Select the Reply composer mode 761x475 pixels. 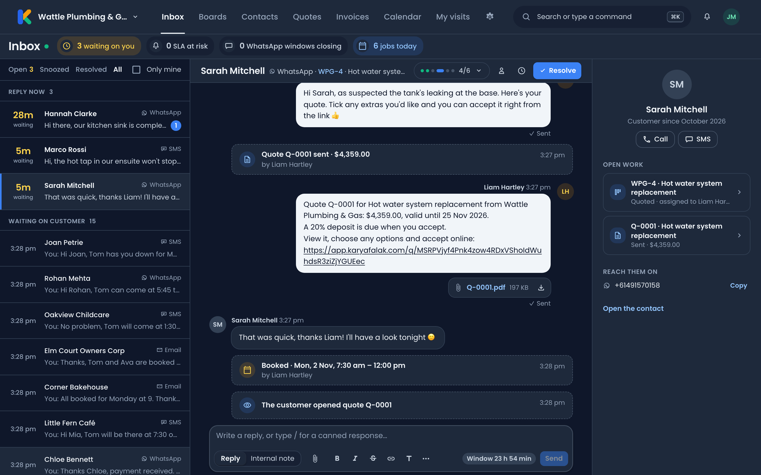click(230, 458)
